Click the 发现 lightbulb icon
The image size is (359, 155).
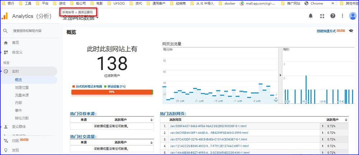coord(6,150)
